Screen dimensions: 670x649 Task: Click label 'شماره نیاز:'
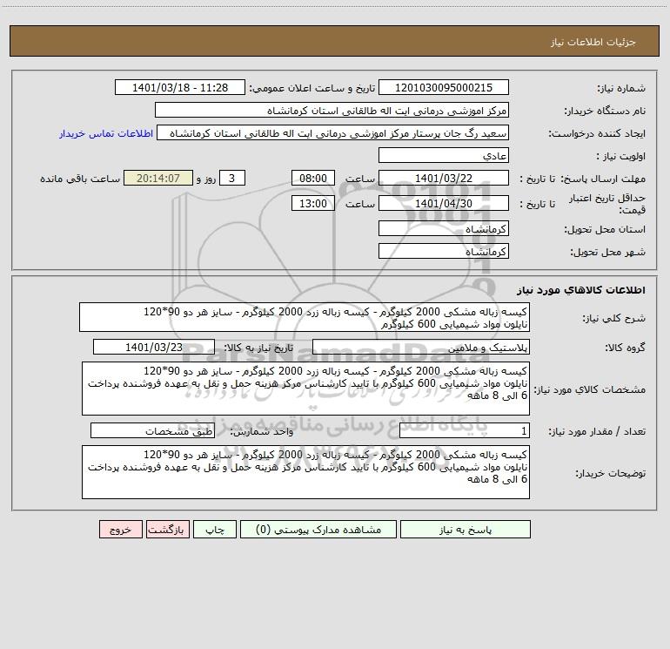[621, 89]
